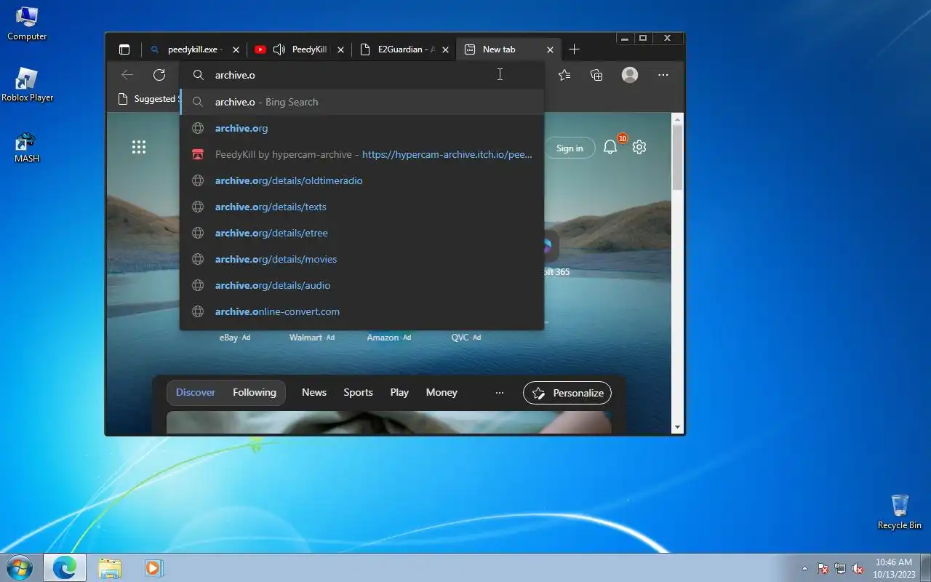
Task: Close the E2Guardian tab
Action: [x=445, y=49]
